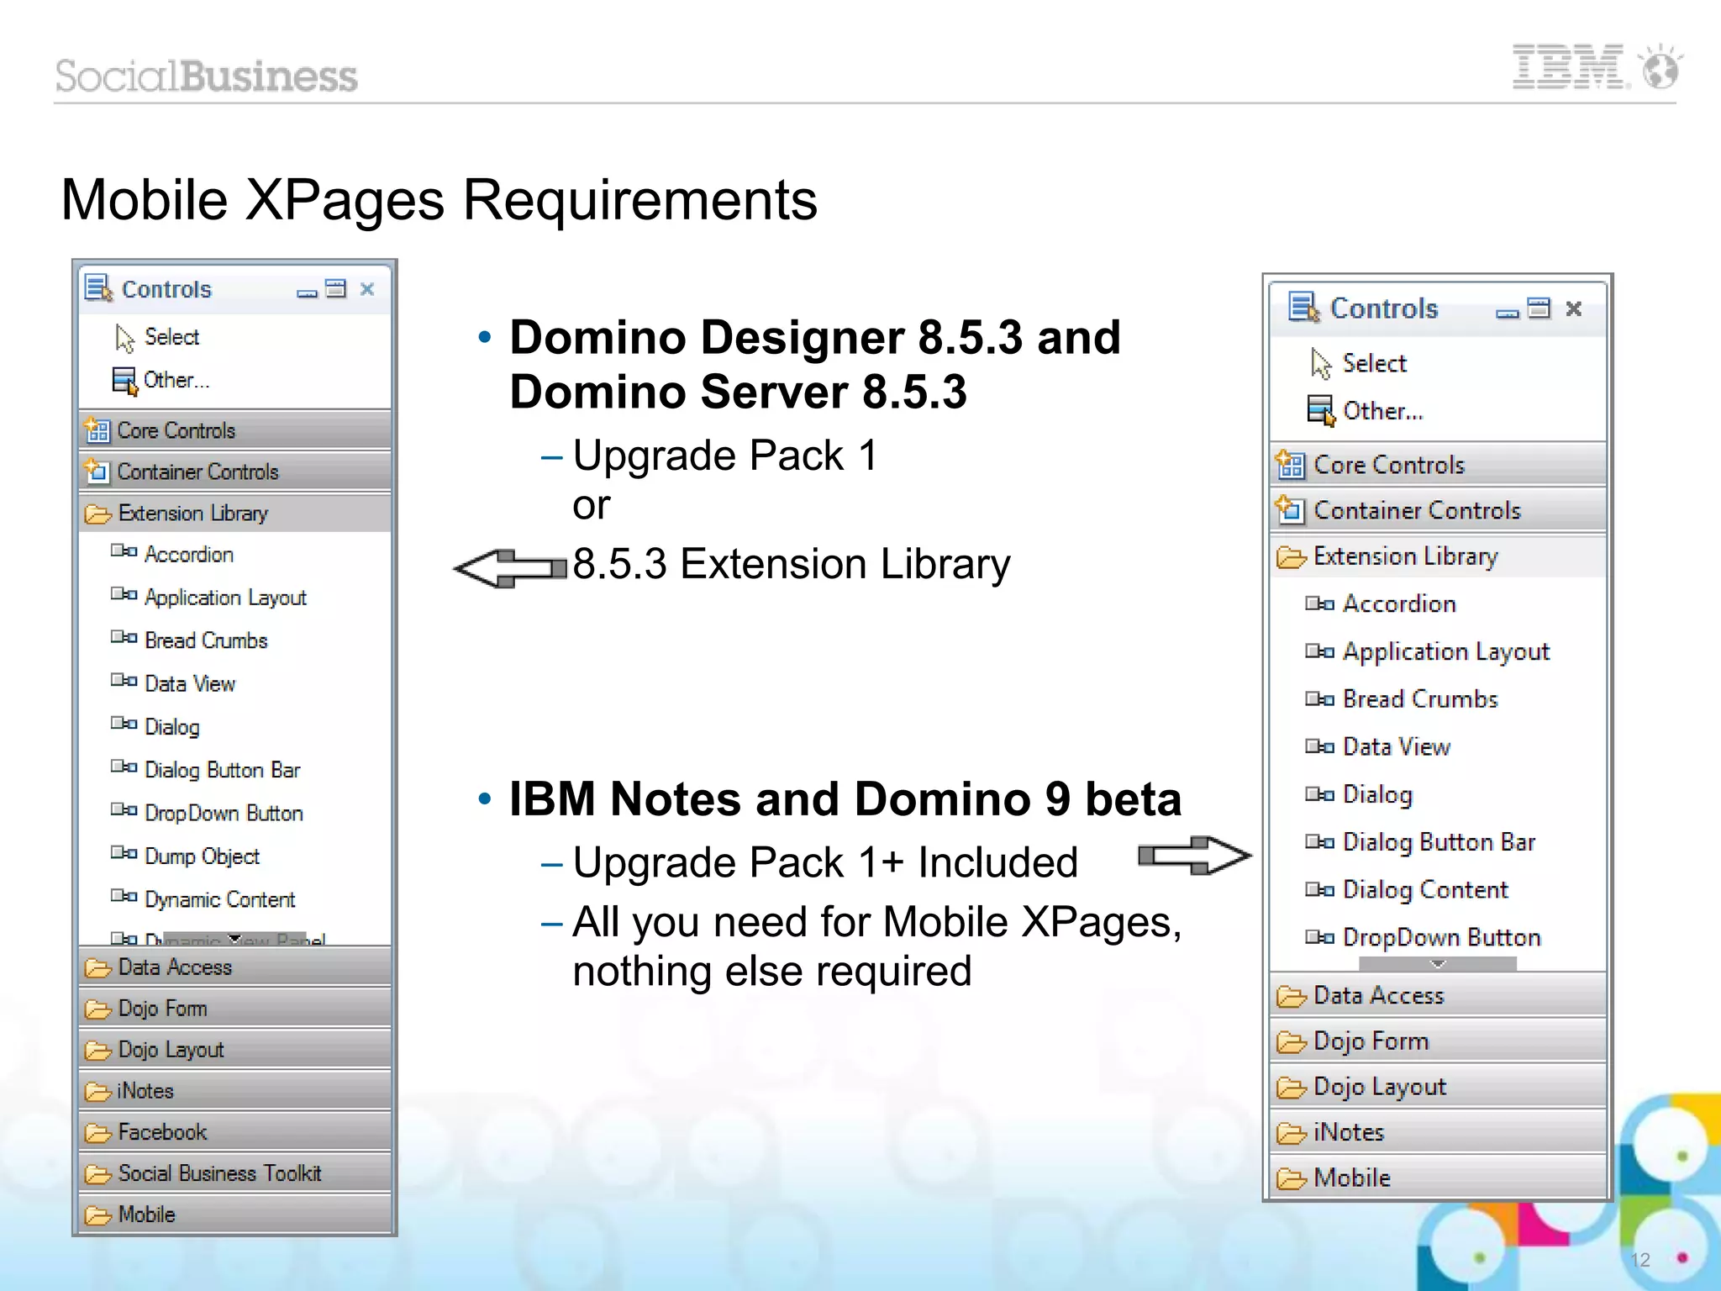Click the Dialog control icon in left panel
Screen dimensions: 1721x1291
click(x=124, y=723)
